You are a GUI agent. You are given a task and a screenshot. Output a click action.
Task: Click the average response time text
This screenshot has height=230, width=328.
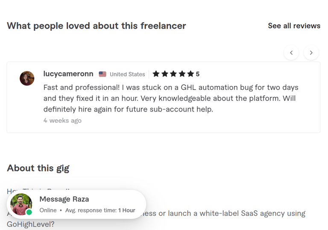pos(100,210)
